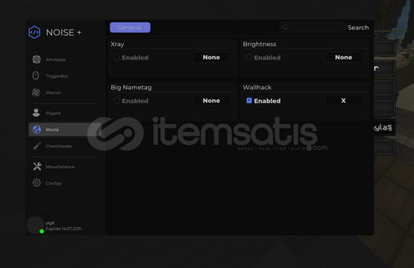414x268 pixels.
Task: Change the Wallhack keybind X button
Action: pos(343,100)
